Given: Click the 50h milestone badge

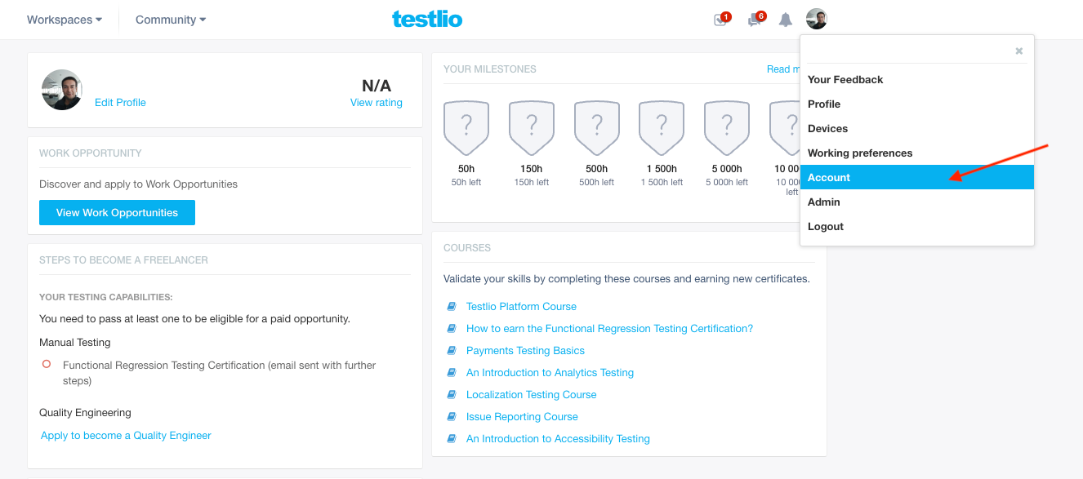Looking at the screenshot, I should [466, 128].
